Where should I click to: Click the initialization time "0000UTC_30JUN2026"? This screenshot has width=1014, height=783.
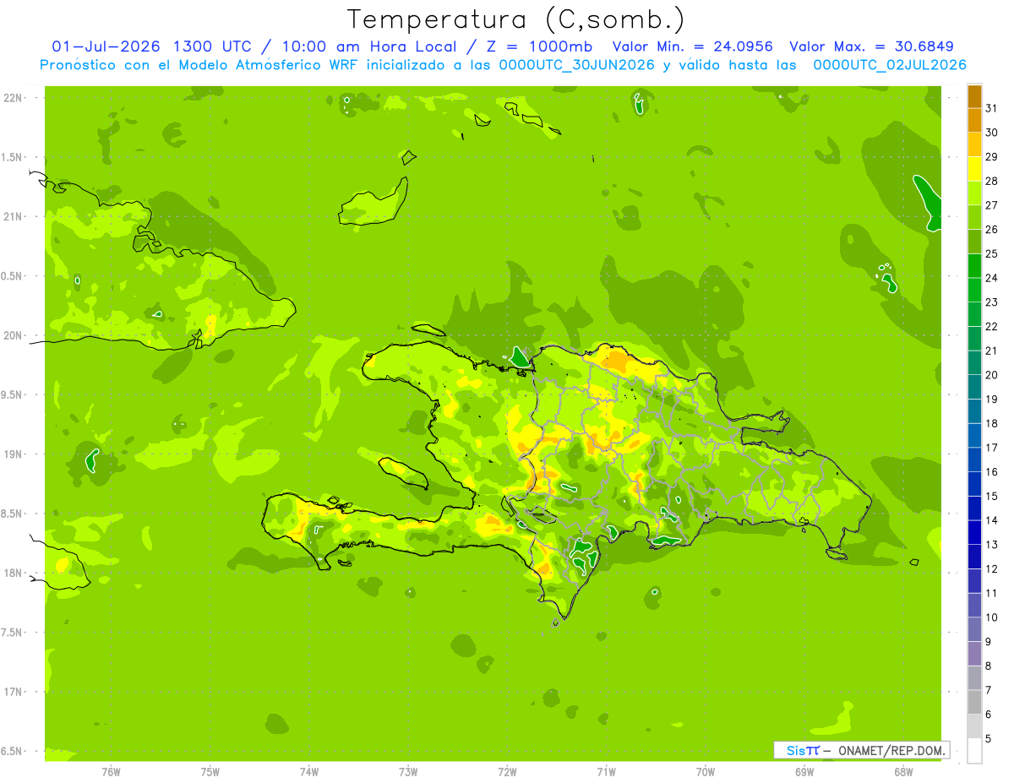pyautogui.click(x=576, y=65)
